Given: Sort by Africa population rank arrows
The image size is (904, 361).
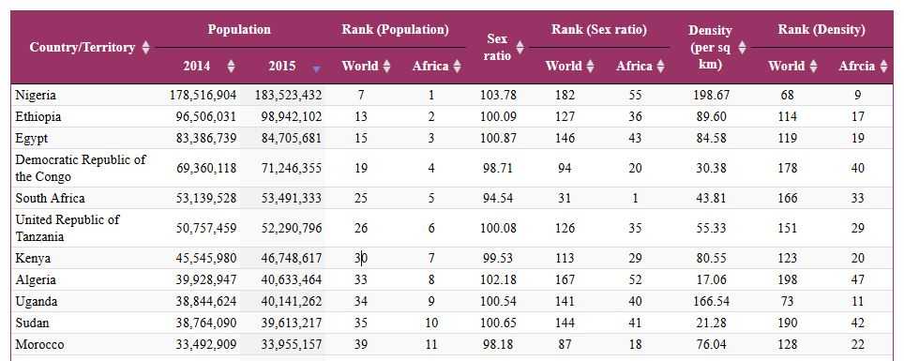Looking at the screenshot, I should pos(458,66).
